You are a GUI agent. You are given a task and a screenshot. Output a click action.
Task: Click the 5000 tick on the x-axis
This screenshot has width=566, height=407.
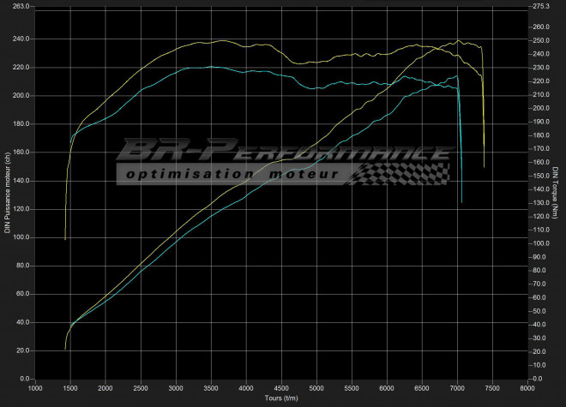(316, 387)
